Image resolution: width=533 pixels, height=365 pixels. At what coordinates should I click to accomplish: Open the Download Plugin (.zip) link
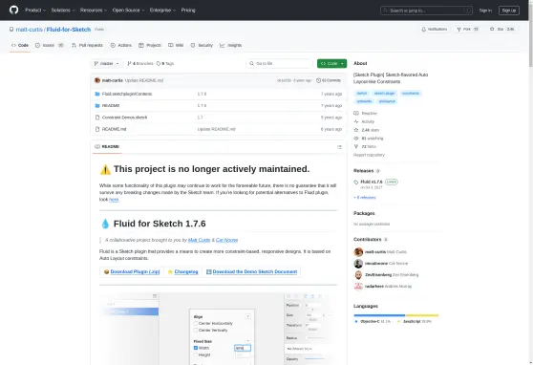click(135, 271)
